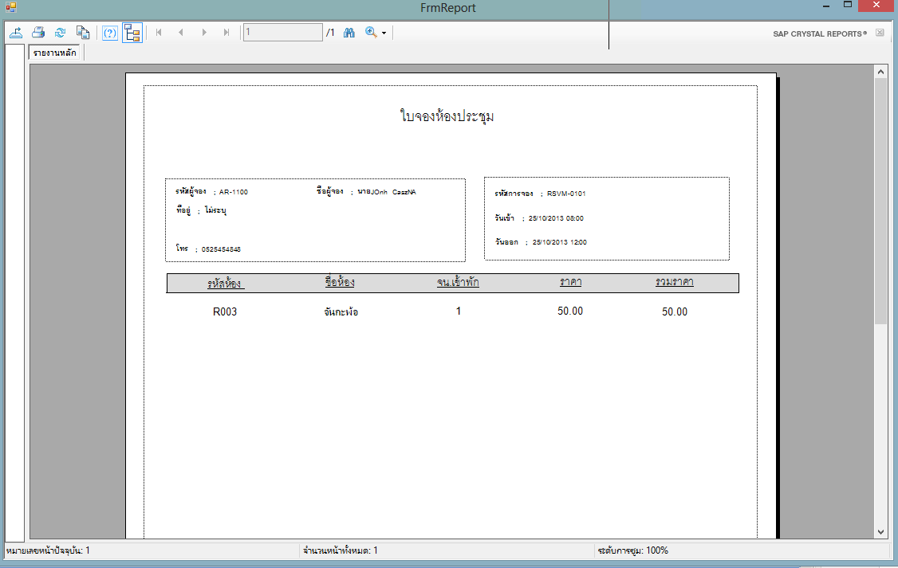This screenshot has height=568, width=898.
Task: Click the Export Report icon
Action: 15,33
